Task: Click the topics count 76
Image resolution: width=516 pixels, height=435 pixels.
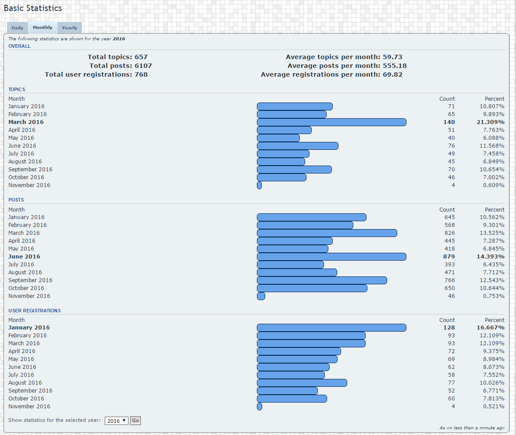Action: 451,146
